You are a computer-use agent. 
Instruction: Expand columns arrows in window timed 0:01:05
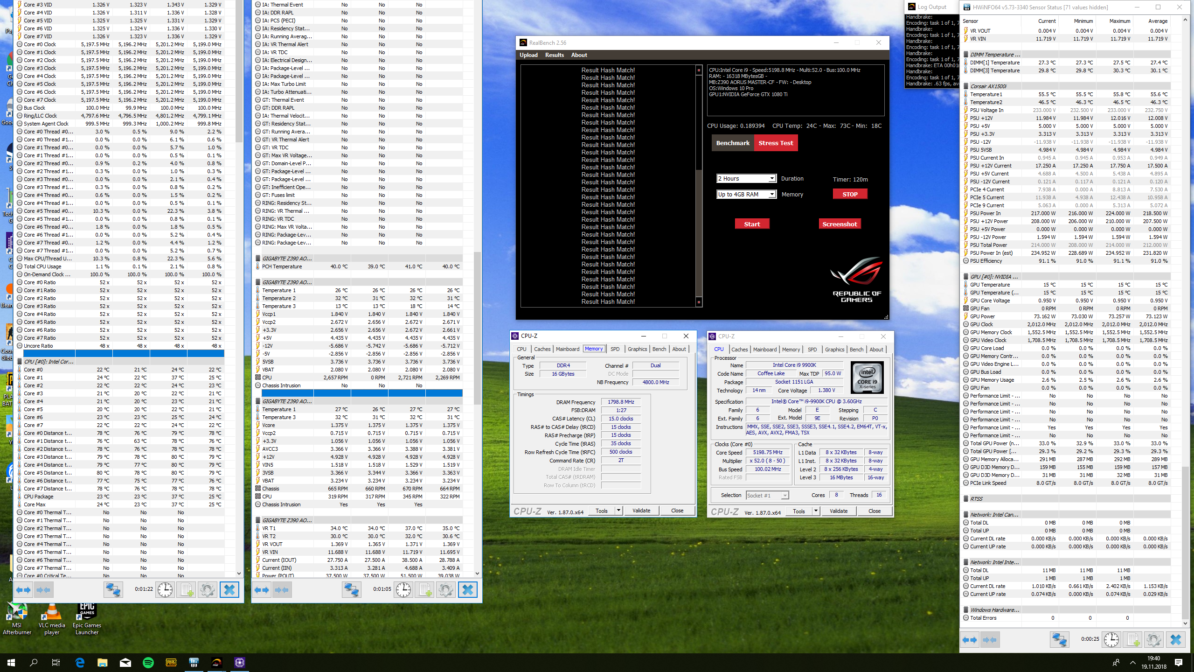point(262,590)
